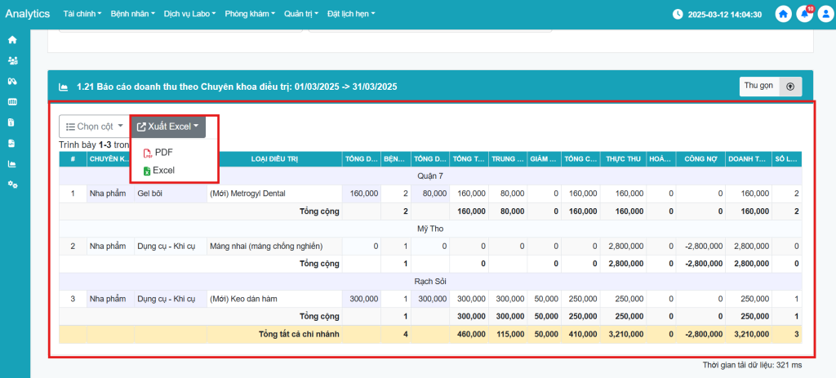Click the gears settings icon in sidebar

pyautogui.click(x=12, y=185)
